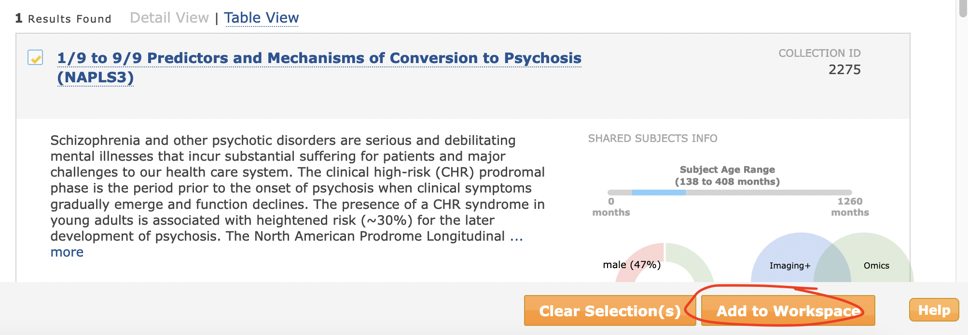968x335 pixels.
Task: Click the 1 Results Found label
Action: click(x=63, y=19)
